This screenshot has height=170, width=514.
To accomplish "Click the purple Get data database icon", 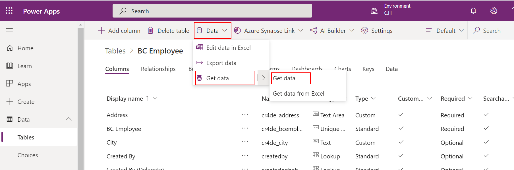I will pyautogui.click(x=200, y=78).
